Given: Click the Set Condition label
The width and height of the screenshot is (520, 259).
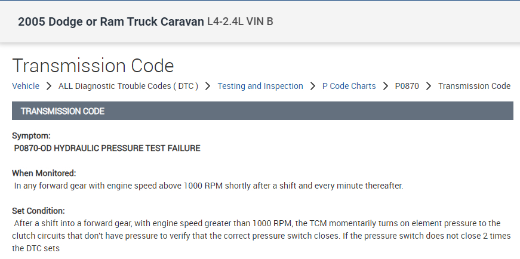Looking at the screenshot, I should click(x=38, y=211).
